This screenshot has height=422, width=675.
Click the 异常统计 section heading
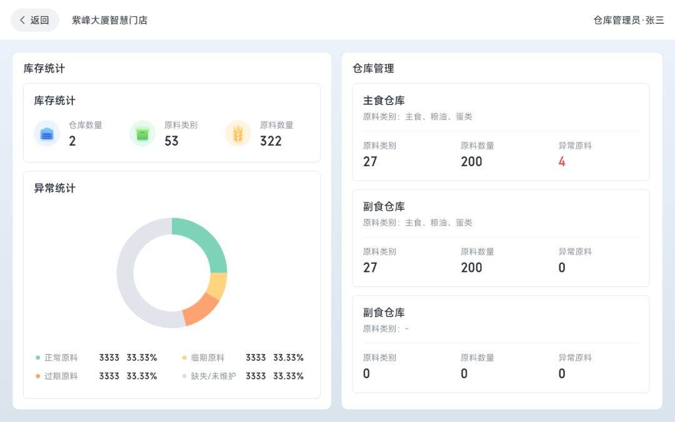[x=54, y=188]
